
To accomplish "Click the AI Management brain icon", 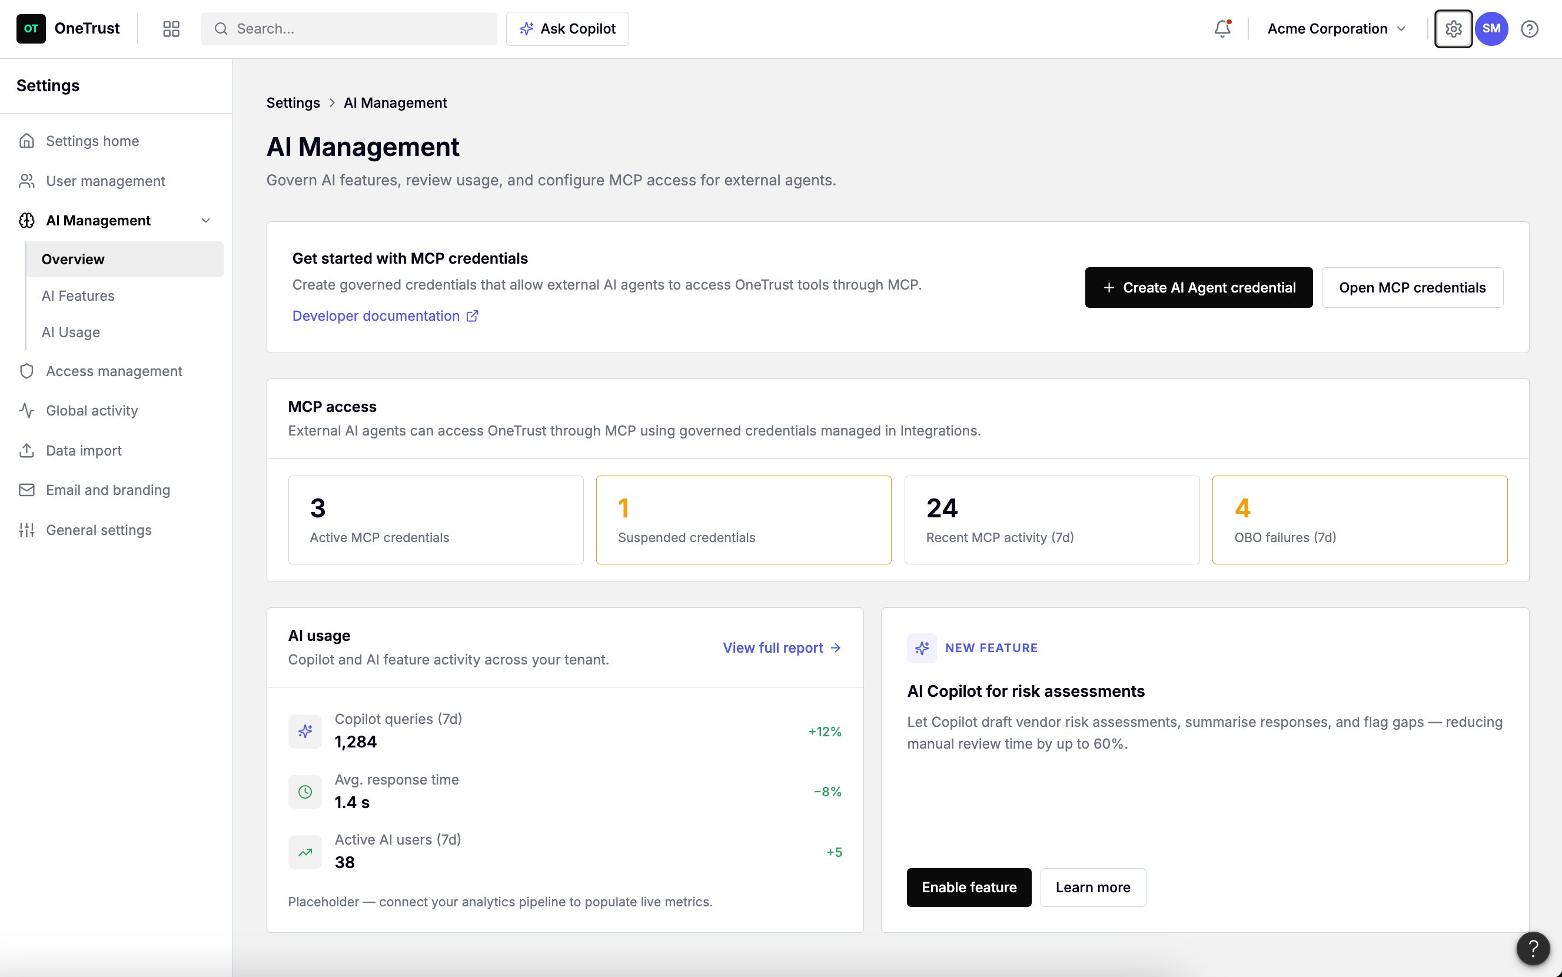I will (26, 220).
